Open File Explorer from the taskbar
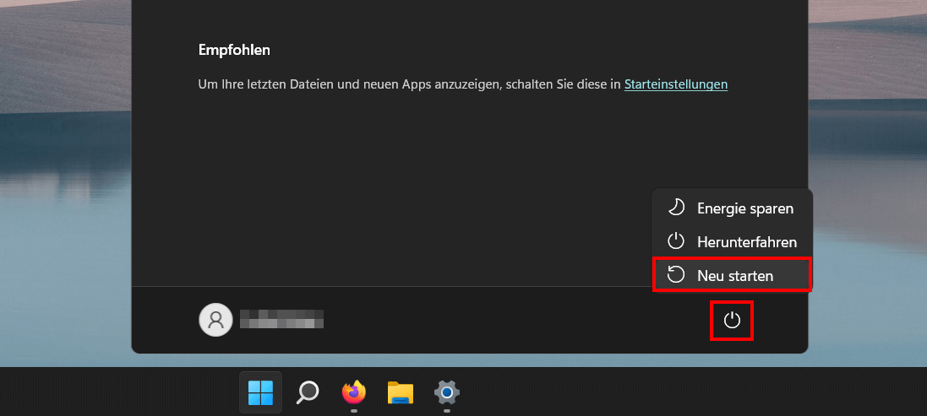 click(x=401, y=392)
